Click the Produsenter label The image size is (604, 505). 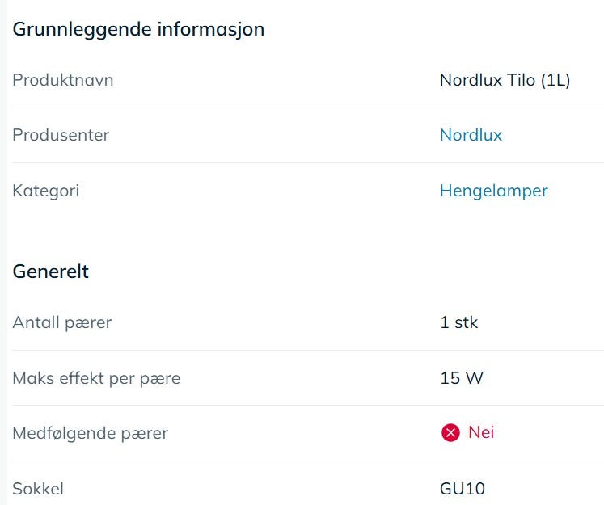[61, 135]
